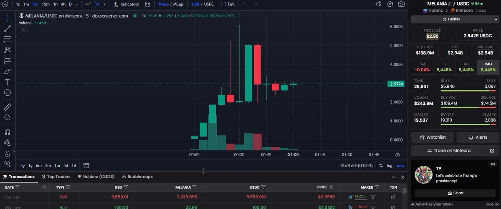501x209 pixels.
Task: Filter transactions by USD amount
Action: pyautogui.click(x=126, y=187)
